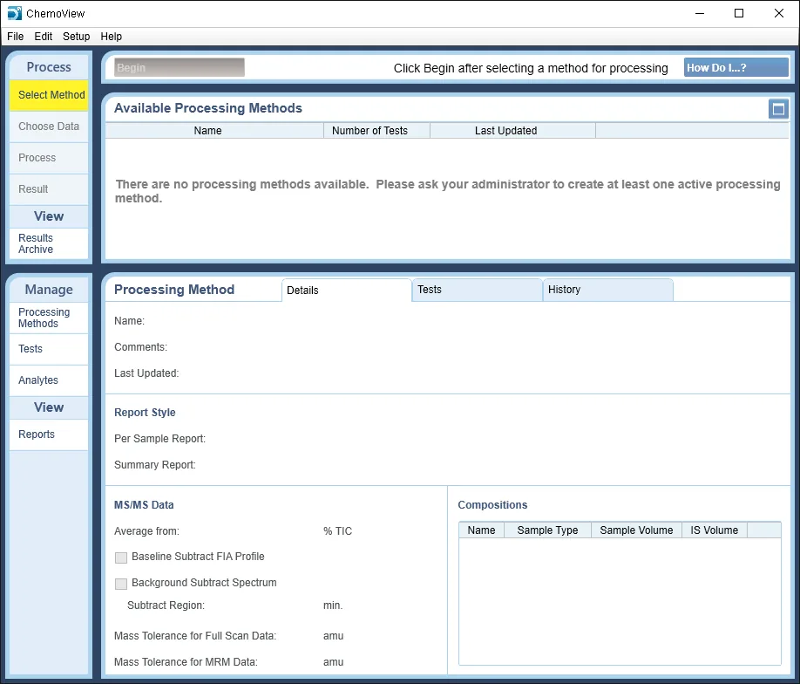800x684 pixels.
Task: Switch to the Tests tab
Action: click(477, 290)
